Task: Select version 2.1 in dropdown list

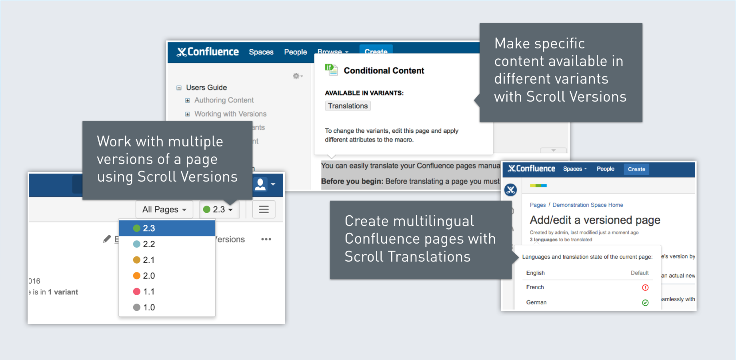Action: [167, 260]
